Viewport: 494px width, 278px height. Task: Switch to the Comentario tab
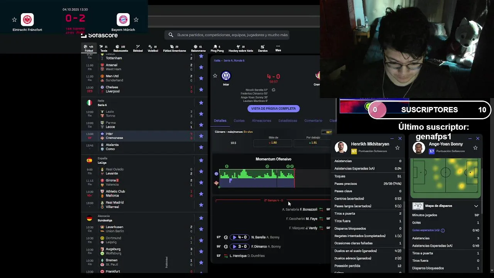tap(313, 120)
